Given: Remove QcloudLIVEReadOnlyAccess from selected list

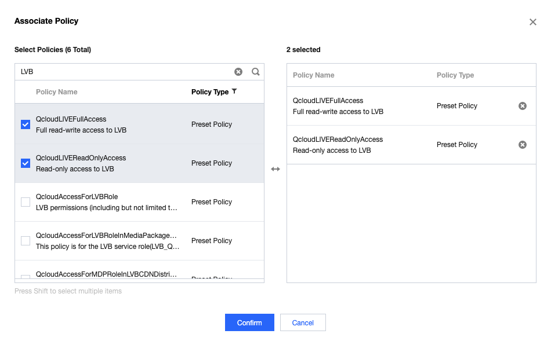Looking at the screenshot, I should coord(523,145).
